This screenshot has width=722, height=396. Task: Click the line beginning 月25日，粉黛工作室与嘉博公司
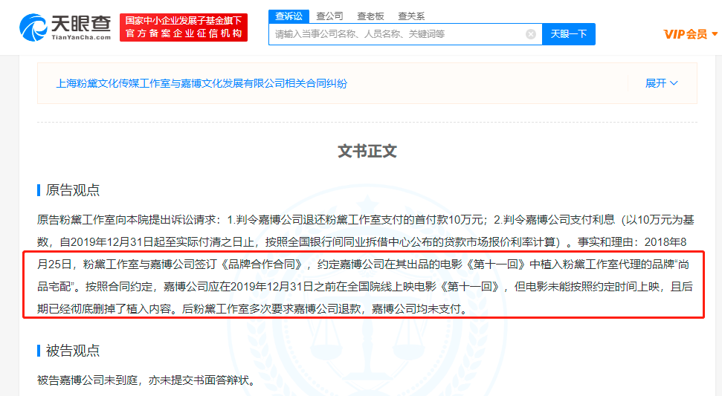pos(364,264)
